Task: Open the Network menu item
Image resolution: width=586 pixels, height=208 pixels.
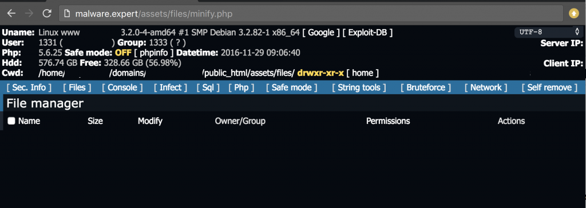Action: pyautogui.click(x=486, y=88)
